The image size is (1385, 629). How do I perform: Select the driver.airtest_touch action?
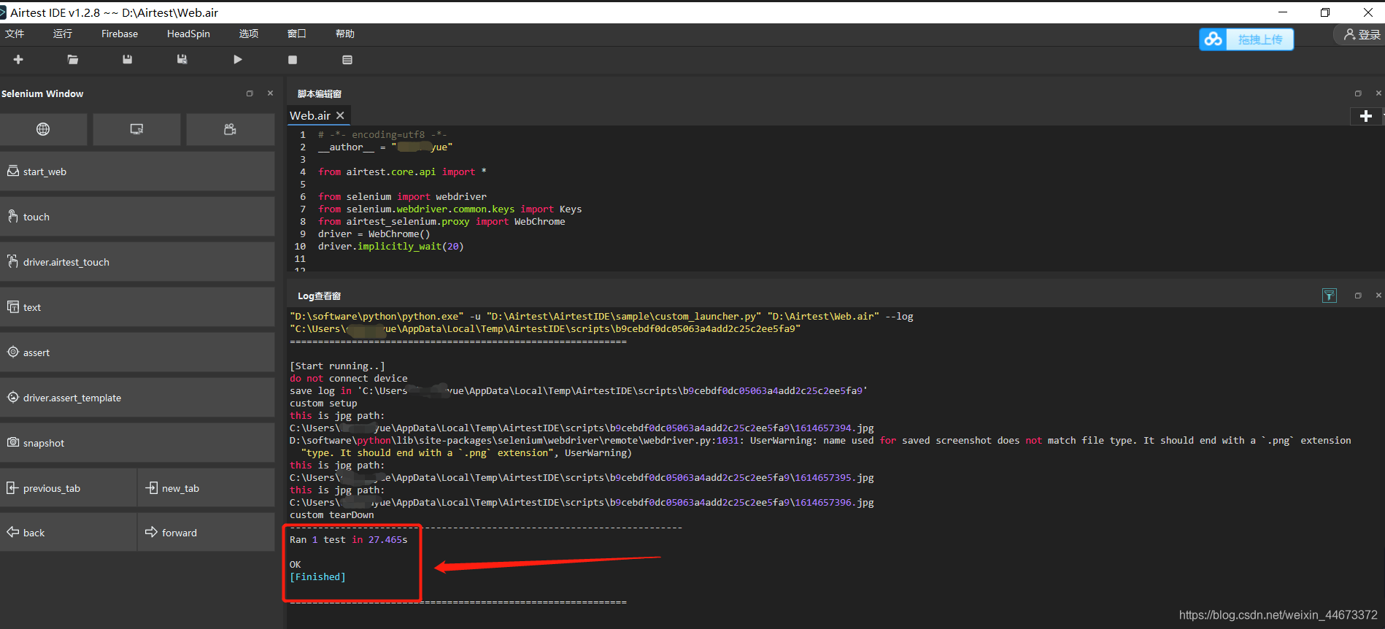(137, 262)
